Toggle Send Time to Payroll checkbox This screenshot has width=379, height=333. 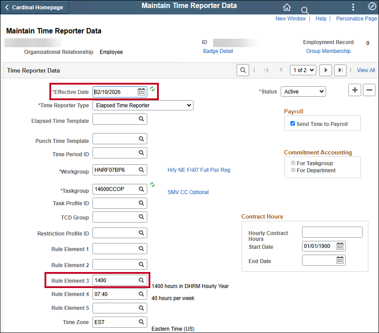tap(293, 123)
